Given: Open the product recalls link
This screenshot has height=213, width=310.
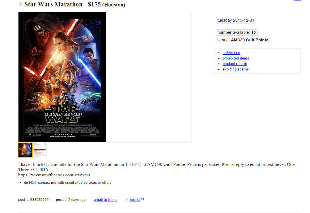Looking at the screenshot, I should coord(235,64).
